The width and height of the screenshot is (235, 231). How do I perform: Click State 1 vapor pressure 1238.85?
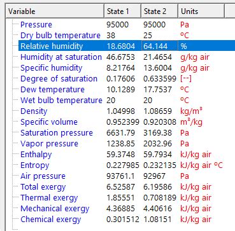(120, 144)
